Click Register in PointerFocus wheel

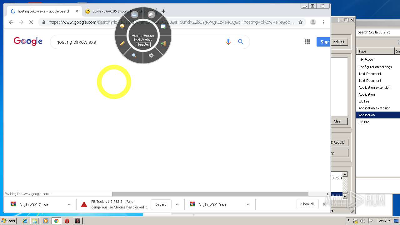(143, 44)
